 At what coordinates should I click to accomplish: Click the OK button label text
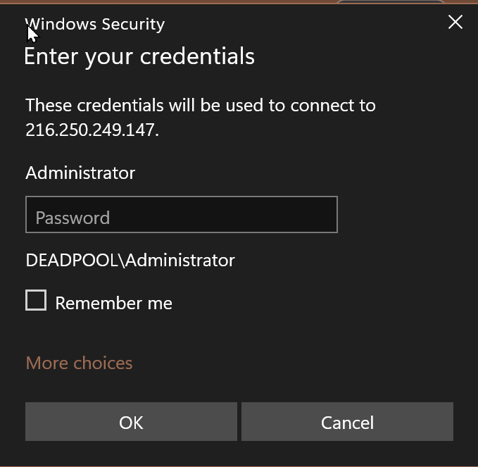[131, 423]
